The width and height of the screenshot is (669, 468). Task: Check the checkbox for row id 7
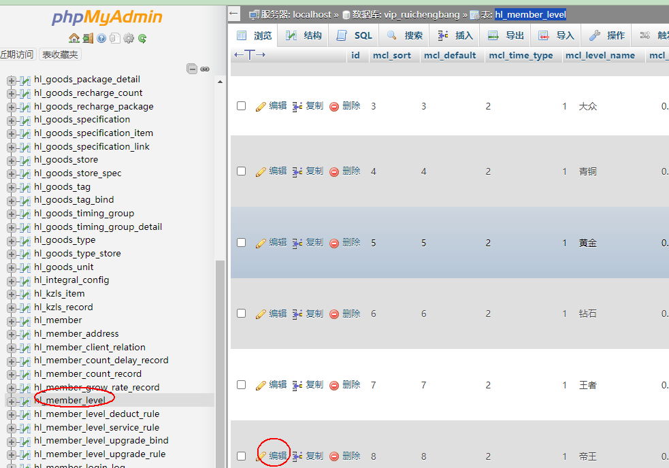tap(241, 385)
